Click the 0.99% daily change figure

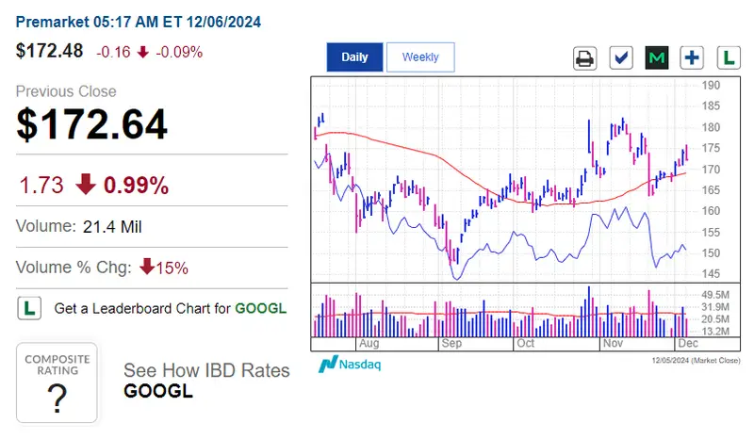coord(136,186)
